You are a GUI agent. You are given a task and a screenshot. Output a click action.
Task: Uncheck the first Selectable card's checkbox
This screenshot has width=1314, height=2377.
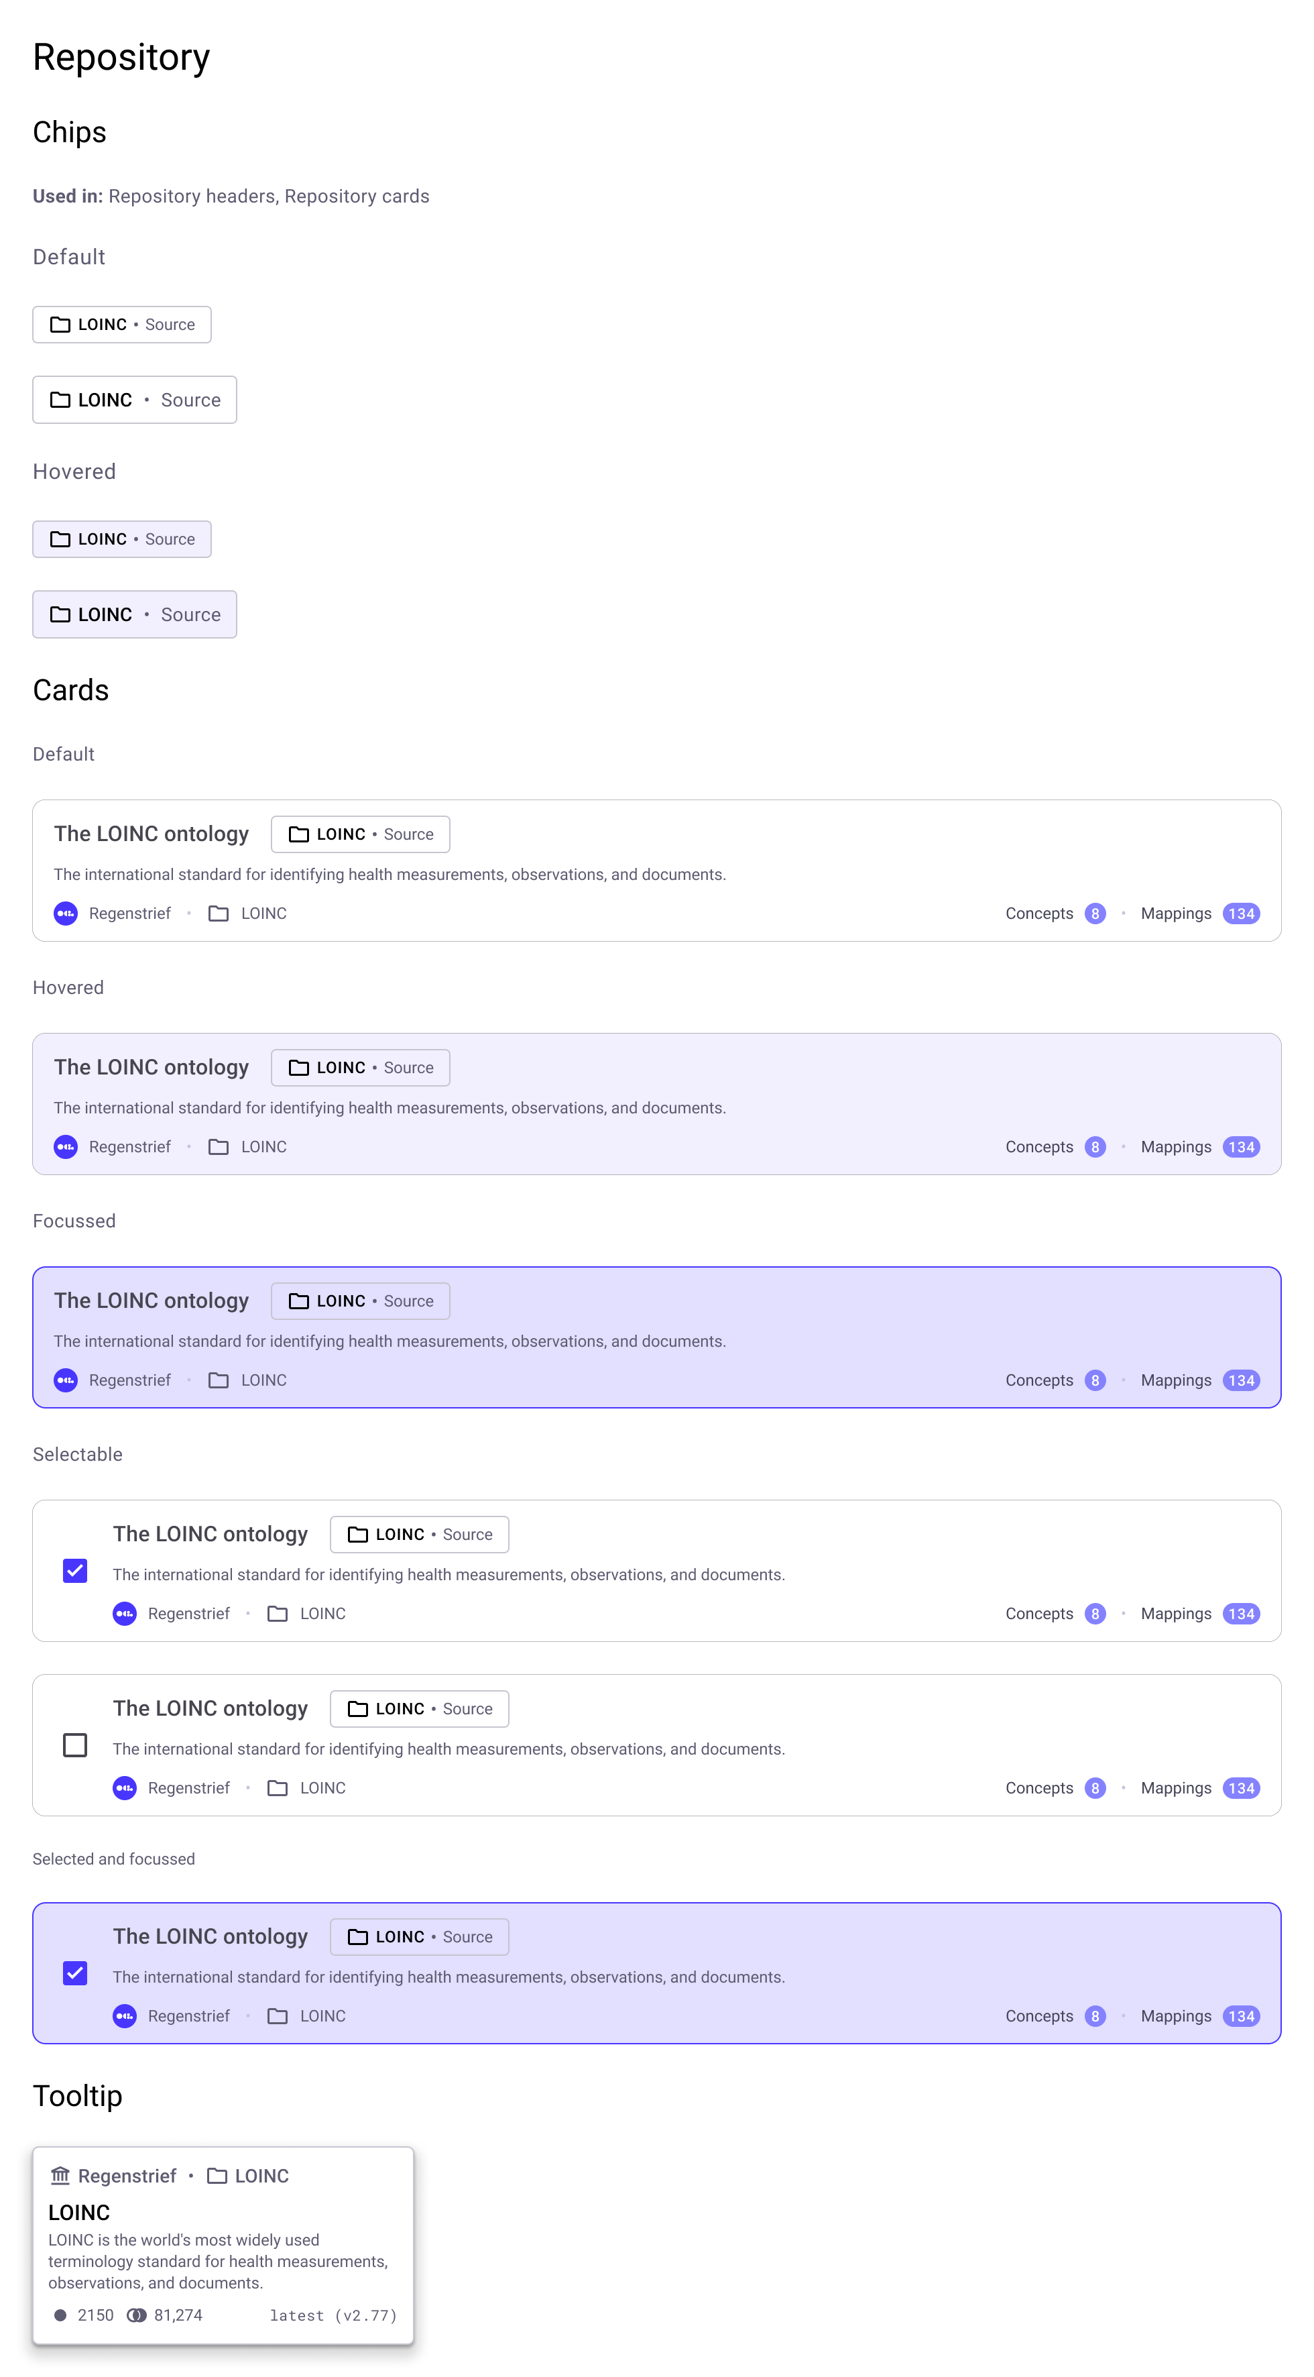[x=74, y=1569]
